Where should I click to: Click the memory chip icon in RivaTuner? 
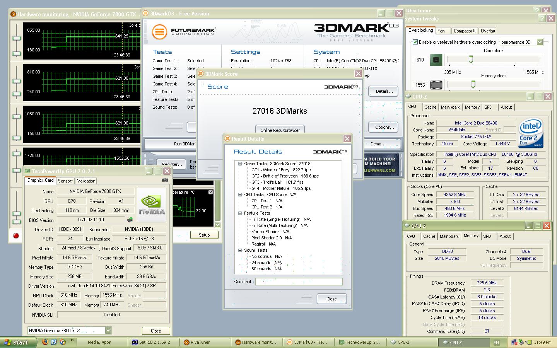[436, 85]
